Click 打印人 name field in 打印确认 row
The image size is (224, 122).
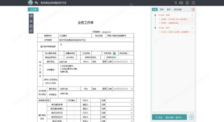tap(95, 100)
